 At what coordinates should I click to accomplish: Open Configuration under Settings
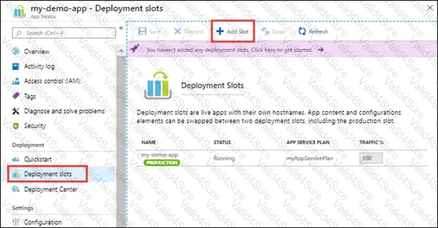tap(42, 222)
